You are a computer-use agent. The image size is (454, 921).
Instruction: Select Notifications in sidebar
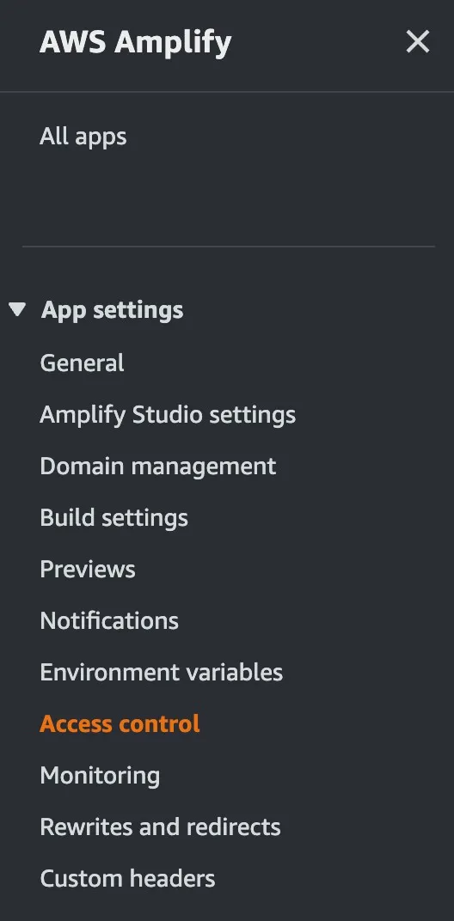(x=109, y=621)
